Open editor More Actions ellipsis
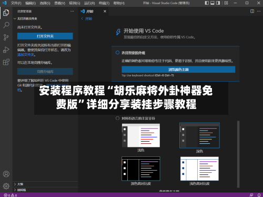 pyautogui.click(x=259, y=11)
